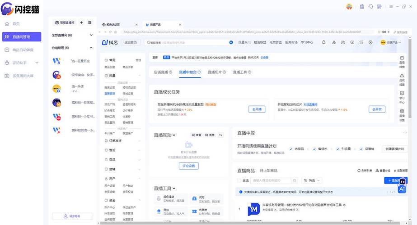Open 服务市场 top nav link

pyautogui.click(x=291, y=42)
